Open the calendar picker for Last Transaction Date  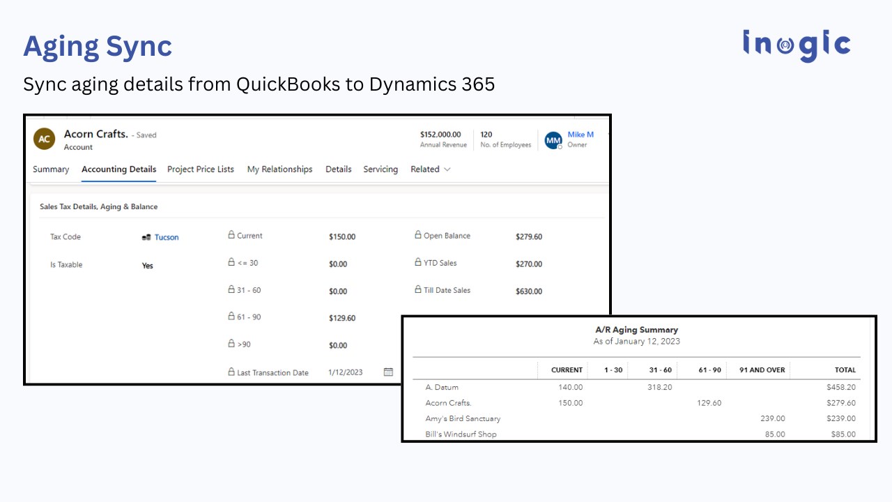click(x=389, y=372)
